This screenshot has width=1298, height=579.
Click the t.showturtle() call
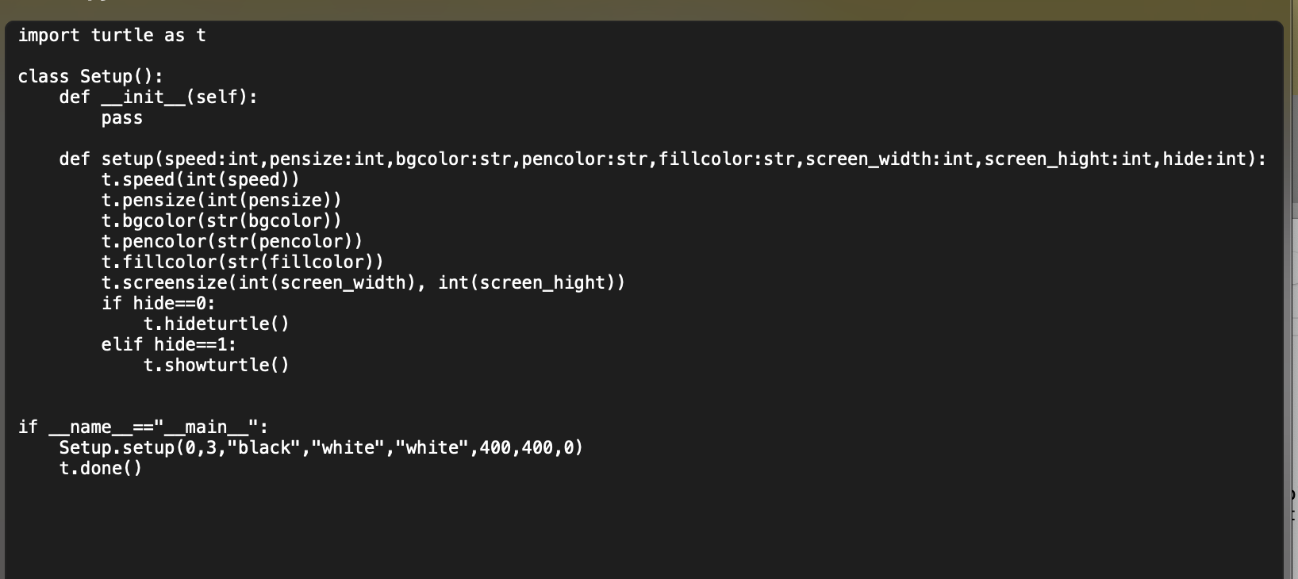tap(217, 366)
